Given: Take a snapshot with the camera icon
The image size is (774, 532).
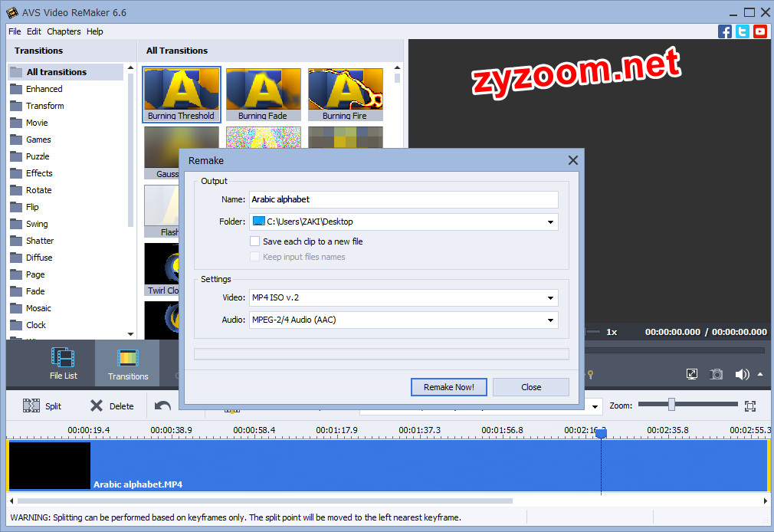Looking at the screenshot, I should point(717,374).
